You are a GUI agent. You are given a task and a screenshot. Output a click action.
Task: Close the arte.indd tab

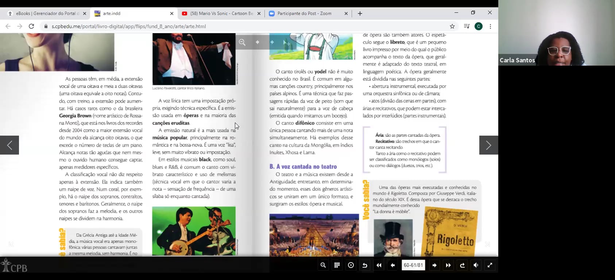point(172,13)
